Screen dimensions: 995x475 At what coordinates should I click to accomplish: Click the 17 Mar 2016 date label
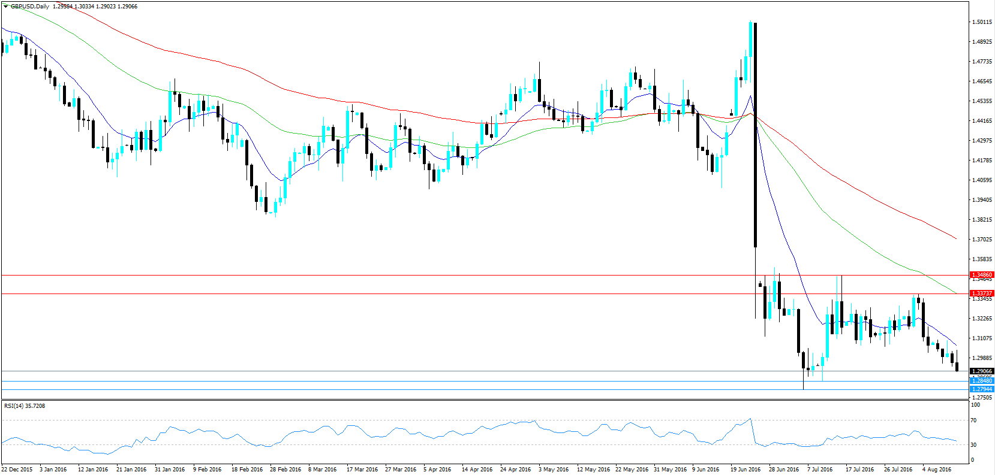pyautogui.click(x=362, y=470)
